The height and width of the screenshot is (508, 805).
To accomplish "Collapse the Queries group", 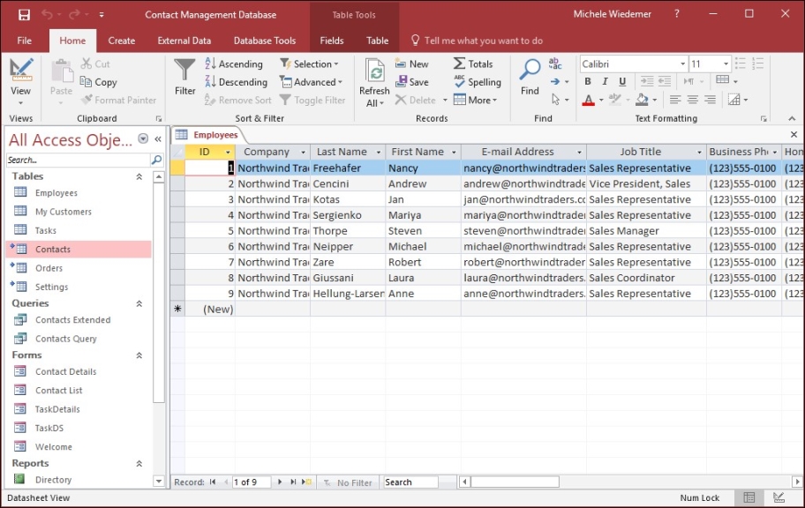I will [139, 303].
